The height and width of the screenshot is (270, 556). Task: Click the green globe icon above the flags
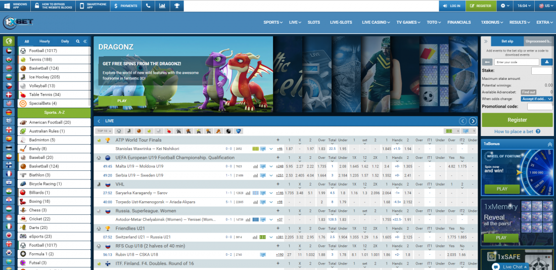point(9,41)
